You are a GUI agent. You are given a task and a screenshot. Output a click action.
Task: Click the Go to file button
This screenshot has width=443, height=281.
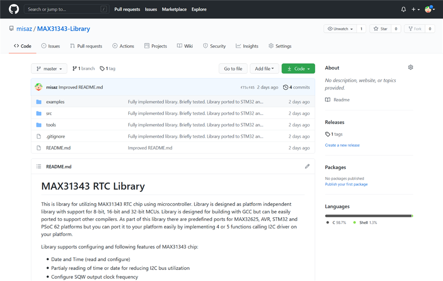click(x=233, y=69)
